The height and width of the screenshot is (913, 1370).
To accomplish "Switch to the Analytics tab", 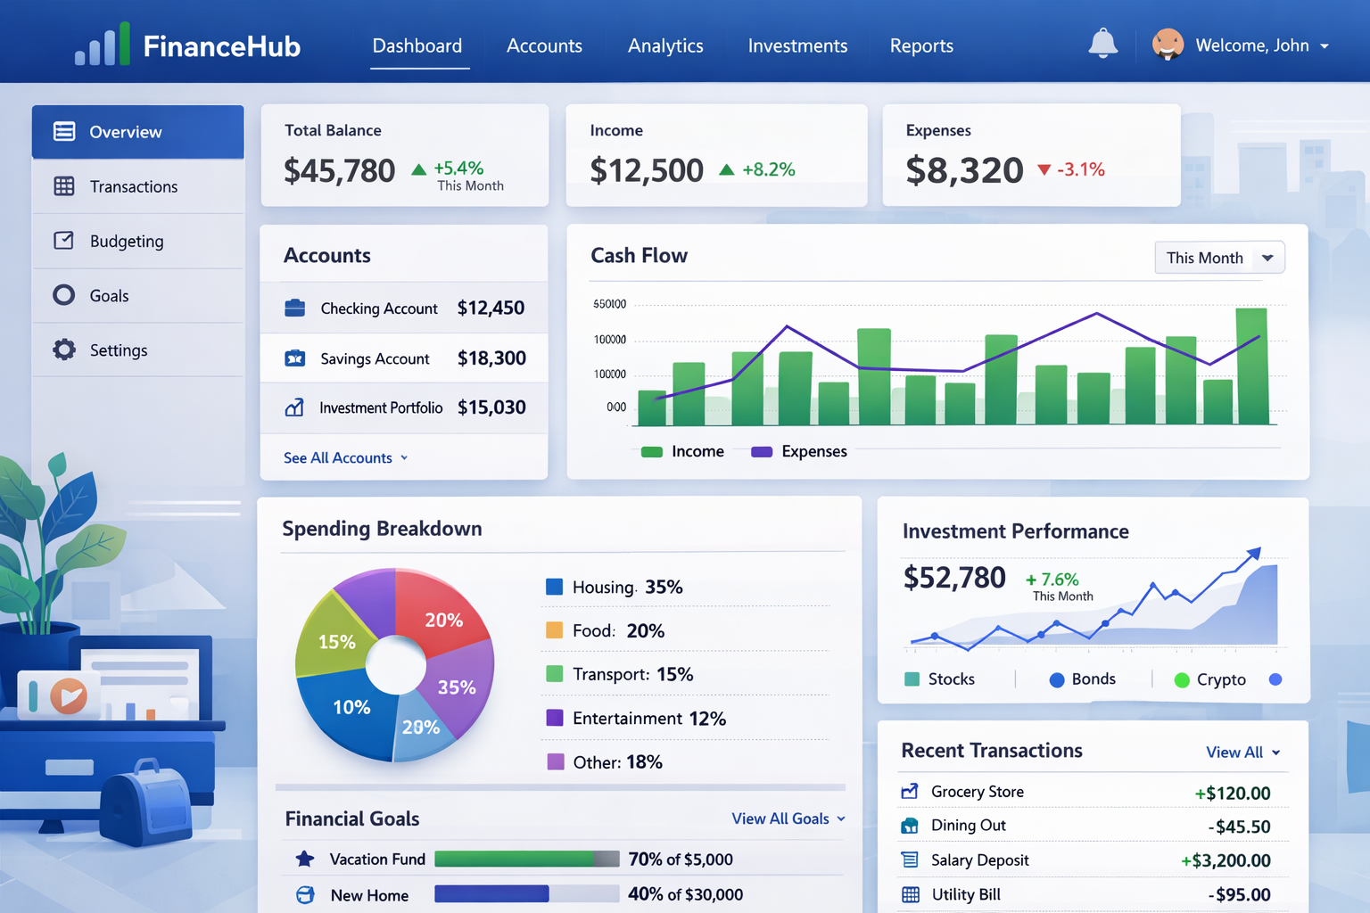I will 664,45.
